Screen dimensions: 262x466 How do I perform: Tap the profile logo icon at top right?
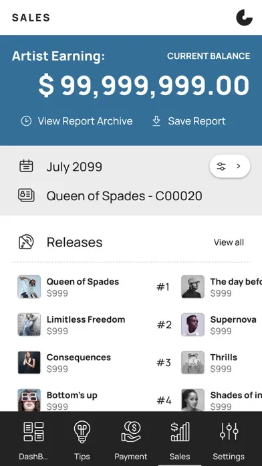coord(244,17)
